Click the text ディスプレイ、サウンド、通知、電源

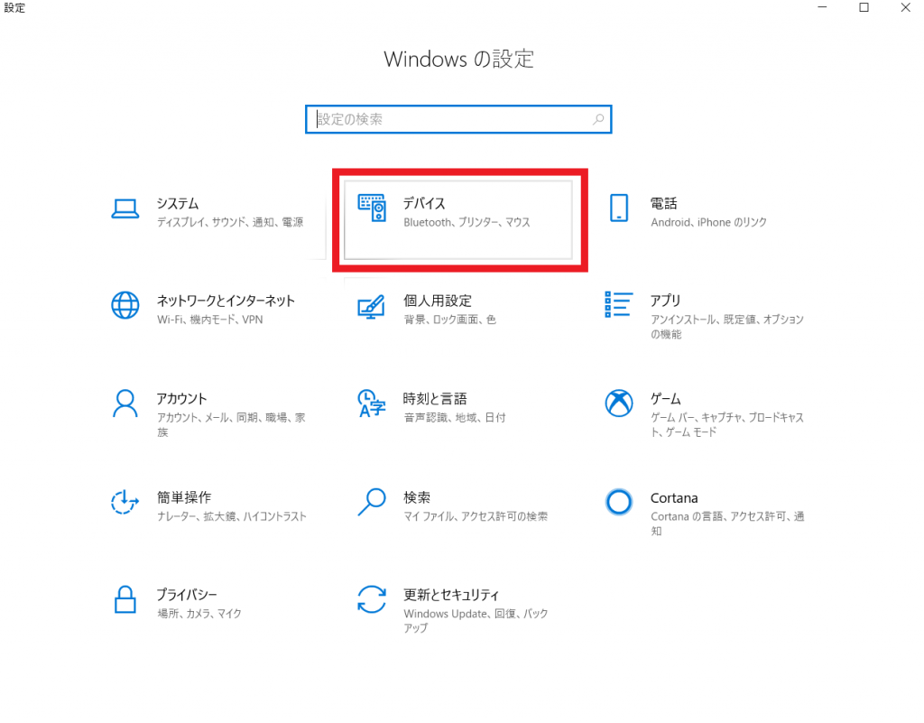230,222
